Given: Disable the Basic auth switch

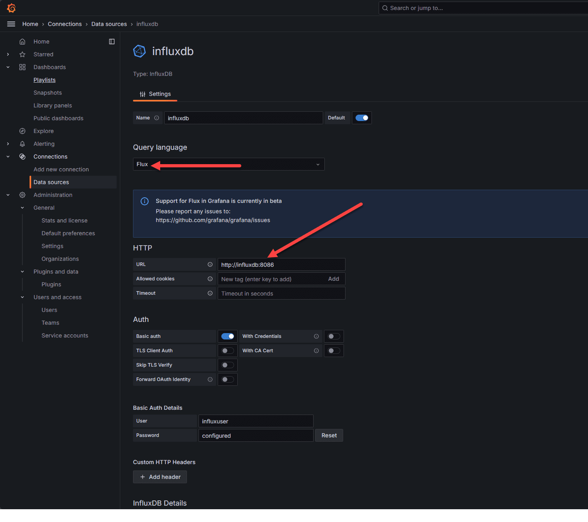Looking at the screenshot, I should coord(228,336).
